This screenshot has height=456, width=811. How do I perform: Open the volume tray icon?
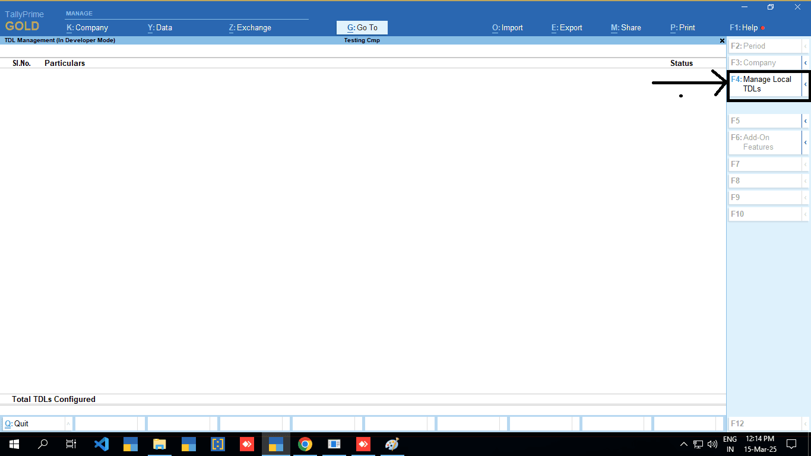point(712,444)
